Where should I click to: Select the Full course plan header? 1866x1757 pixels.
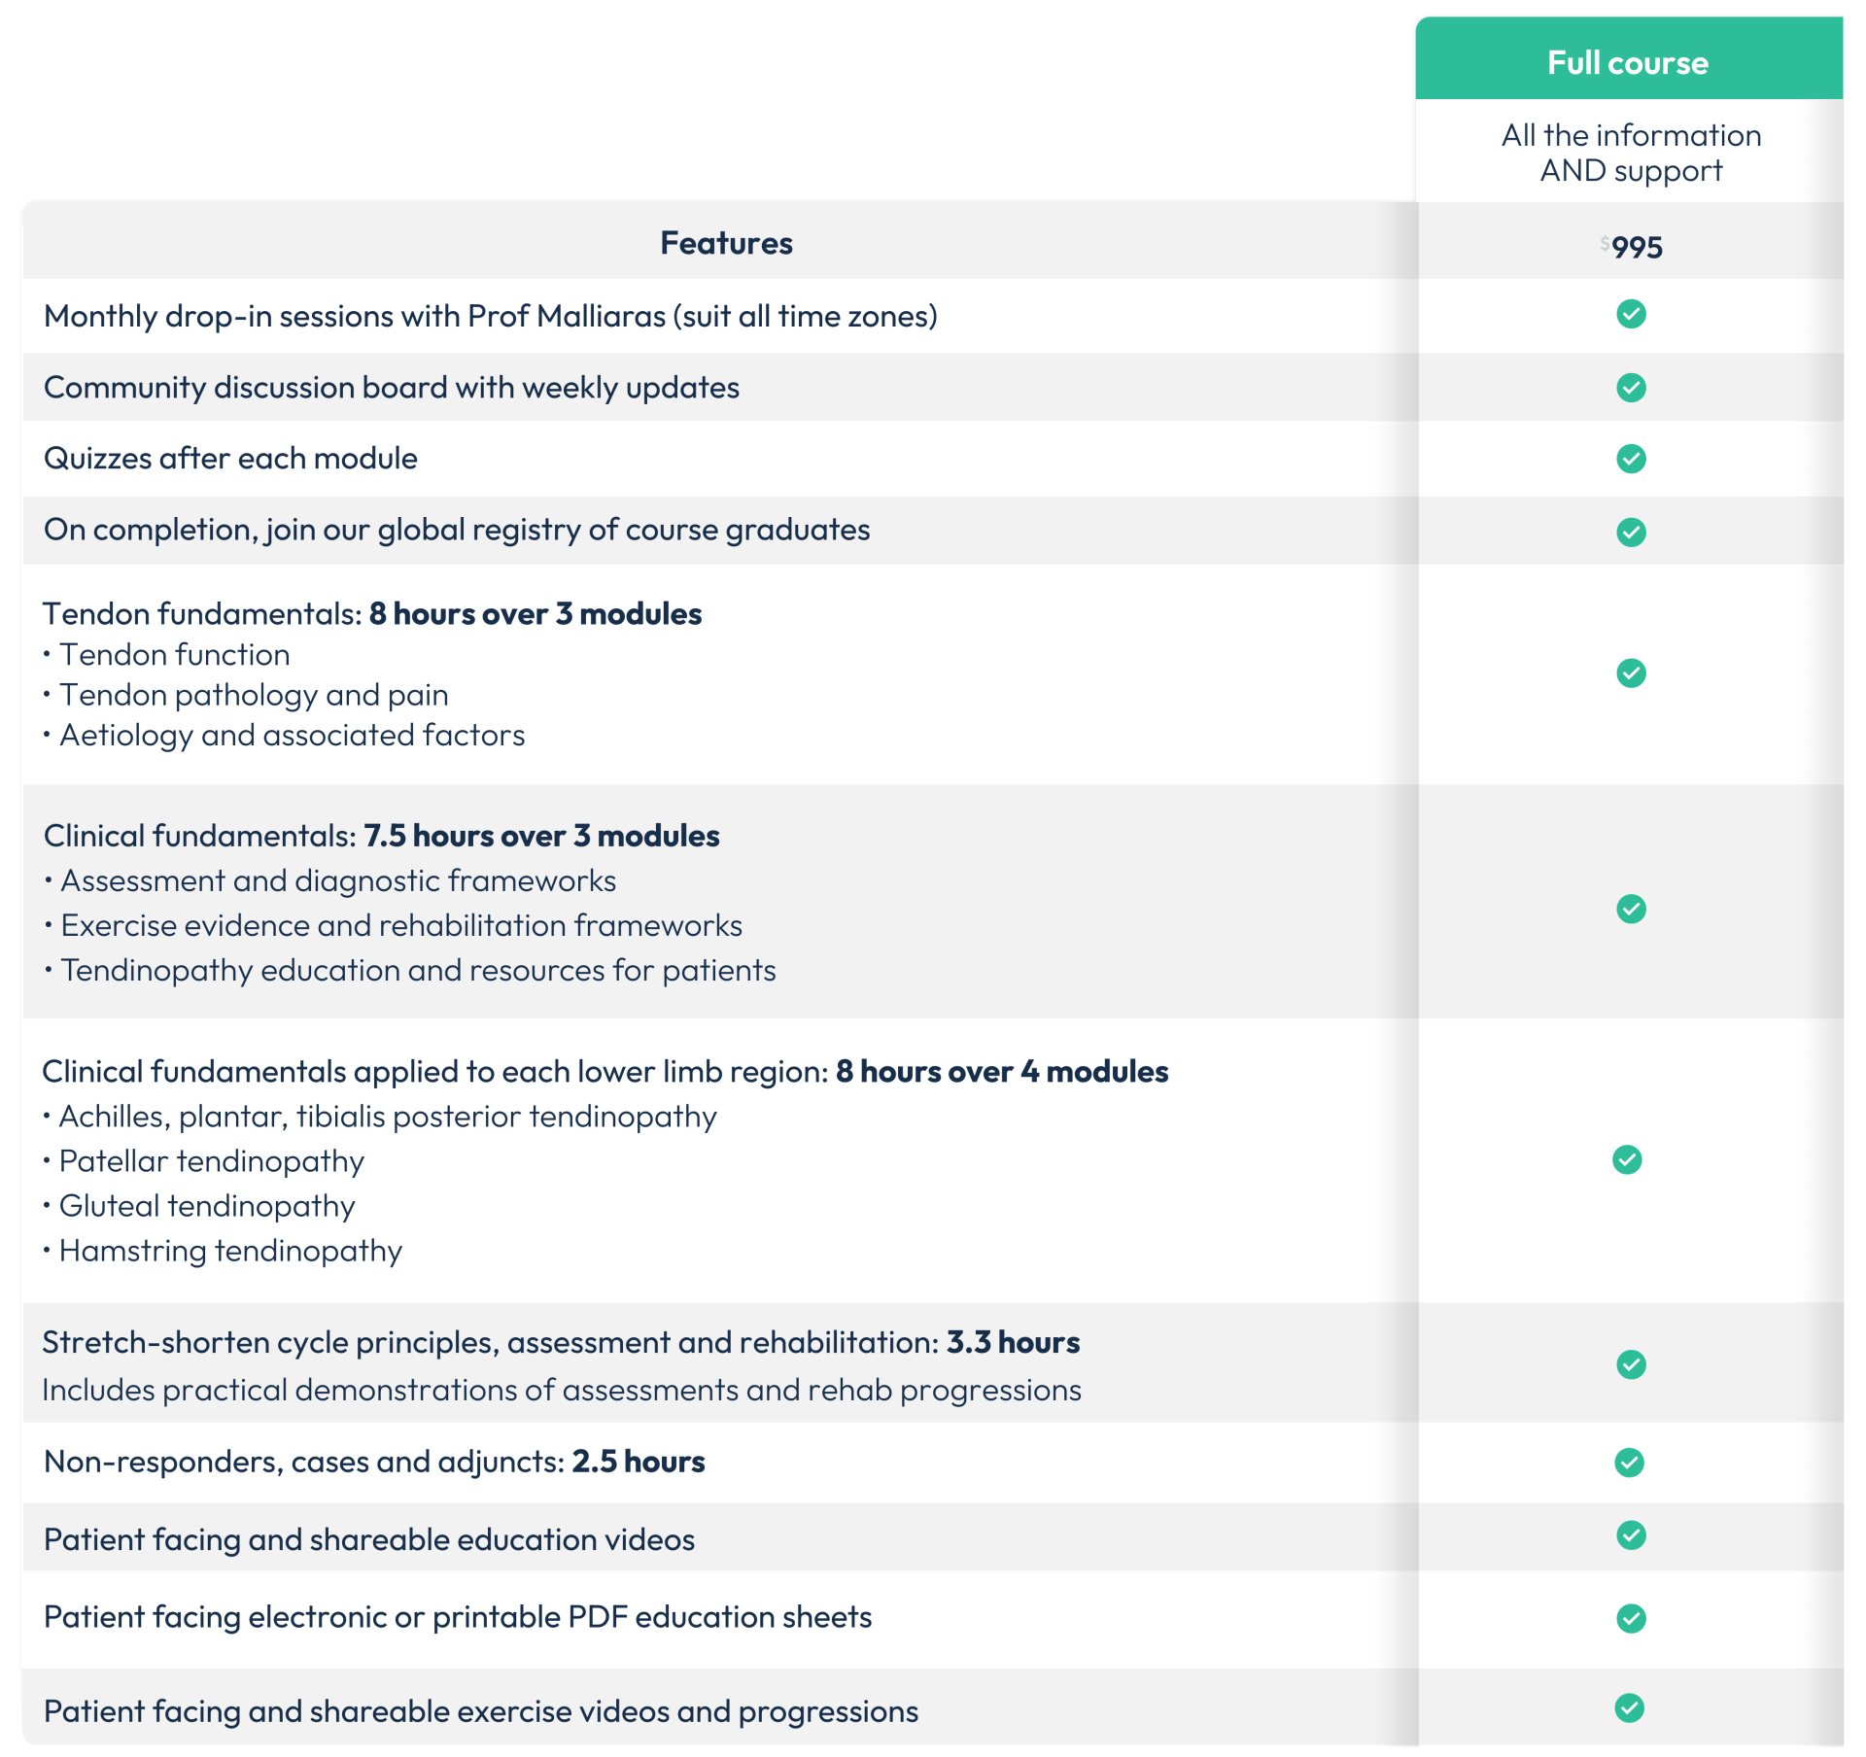(x=1628, y=62)
